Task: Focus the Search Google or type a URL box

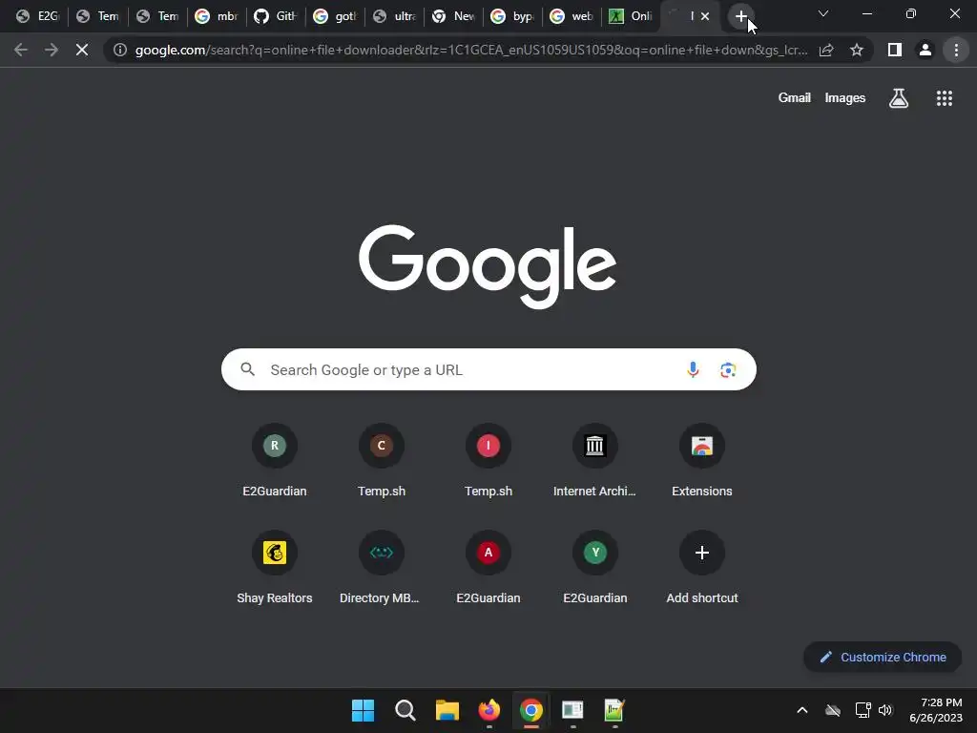Action: [488, 369]
